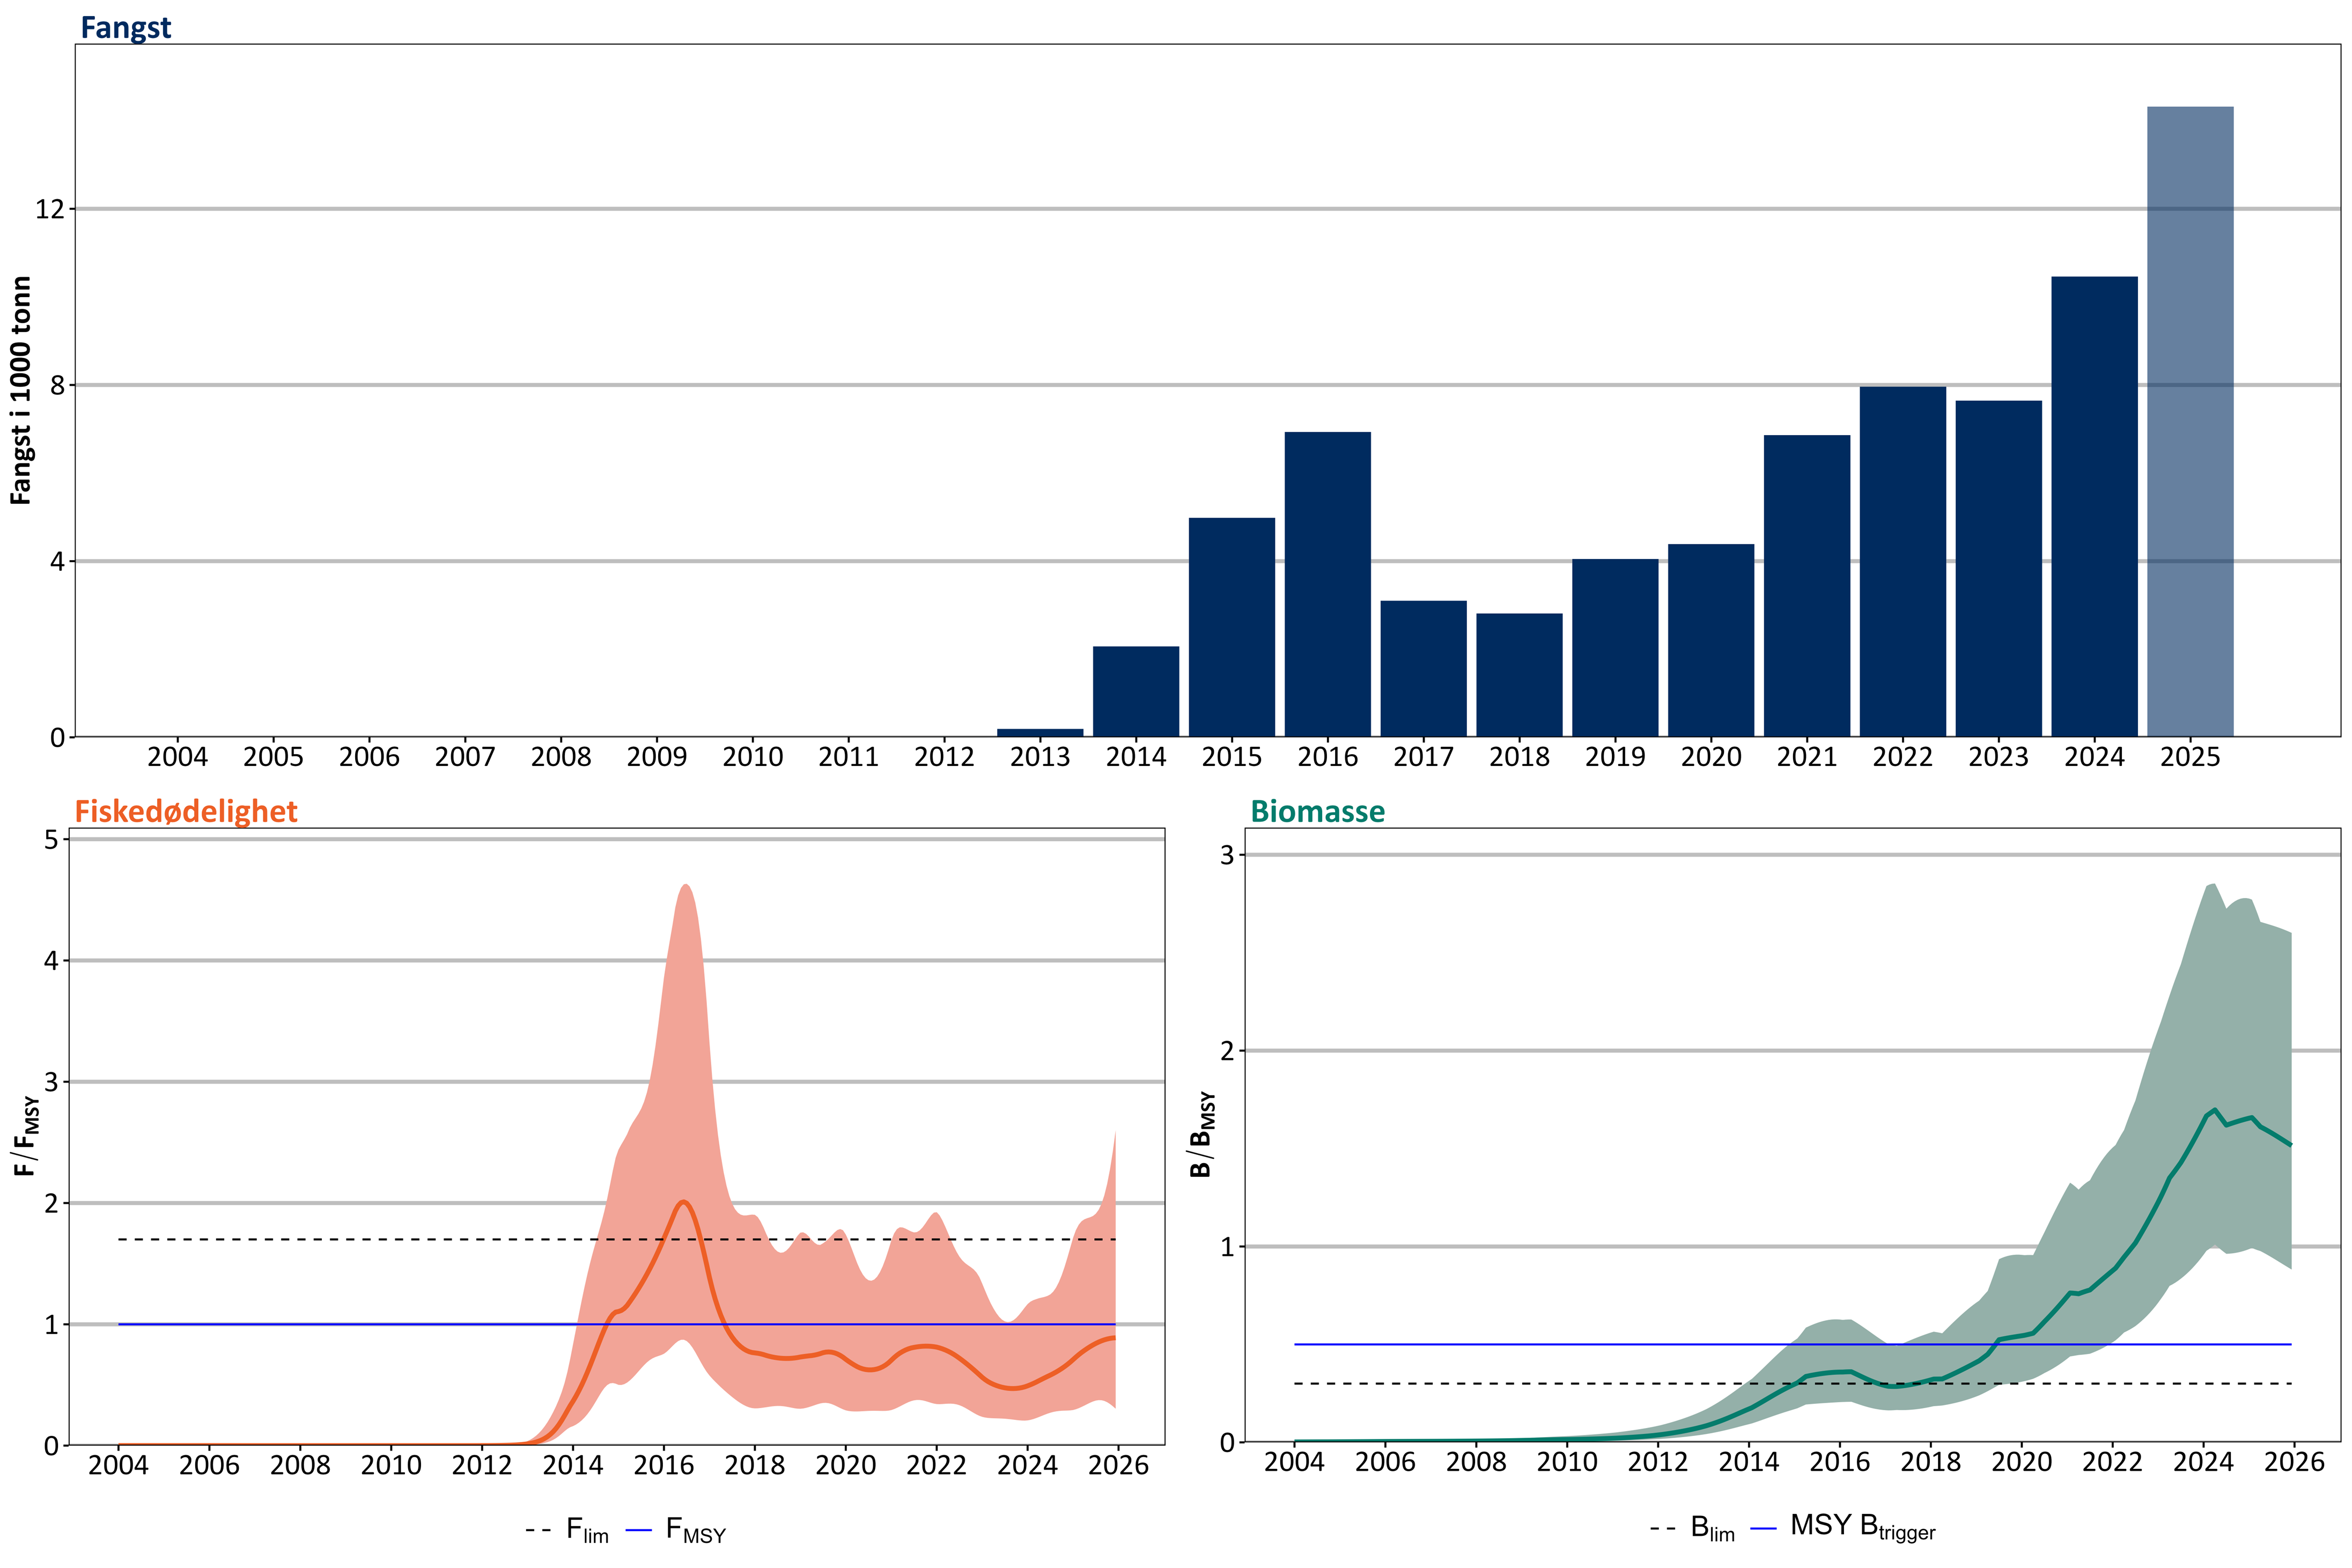Click the peak of fishing mortality curve
The height and width of the screenshot is (1568, 2352).
coord(684,1202)
